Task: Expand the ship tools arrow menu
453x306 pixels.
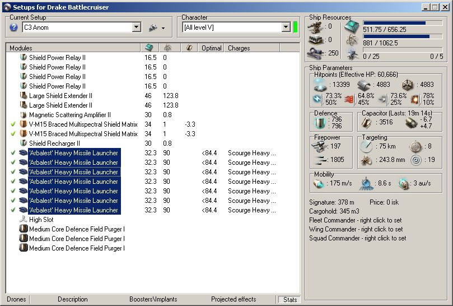Action: tap(163, 28)
